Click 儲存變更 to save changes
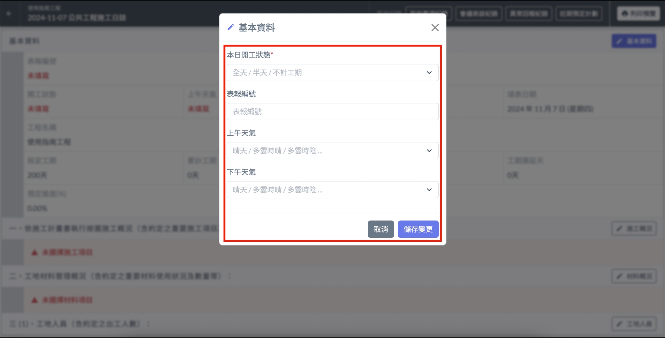This screenshot has height=338, width=665. pos(418,229)
